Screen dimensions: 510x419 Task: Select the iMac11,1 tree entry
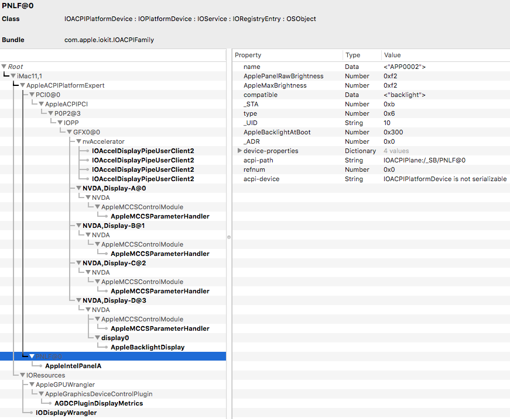pos(29,76)
